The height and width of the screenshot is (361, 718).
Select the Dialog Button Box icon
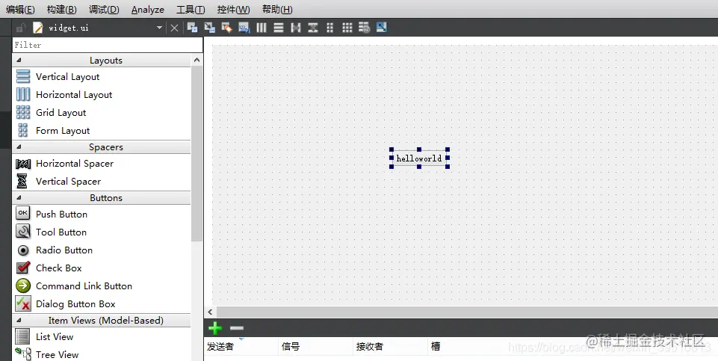(x=23, y=303)
